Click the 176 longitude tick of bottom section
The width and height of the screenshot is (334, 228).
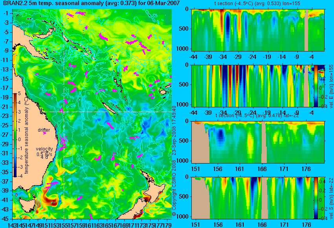pos(306,224)
